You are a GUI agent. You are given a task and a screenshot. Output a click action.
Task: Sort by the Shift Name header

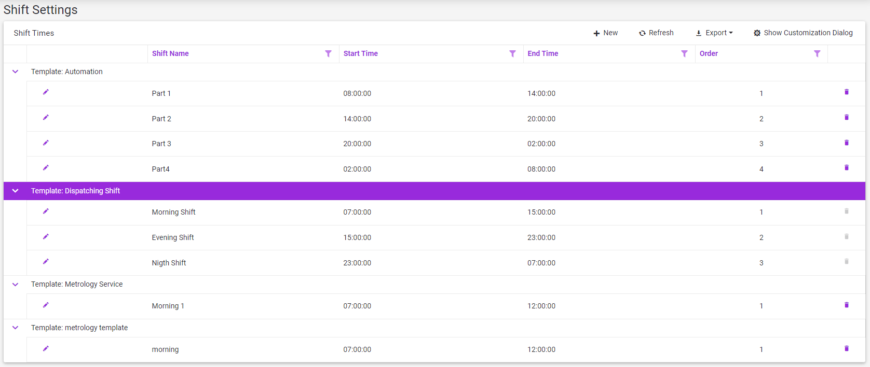(170, 53)
